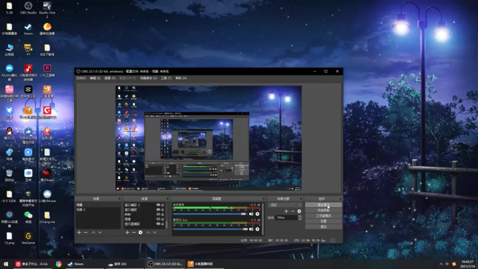Toggle visibility of 图像 source
478x269 pixels.
click(x=158, y=219)
